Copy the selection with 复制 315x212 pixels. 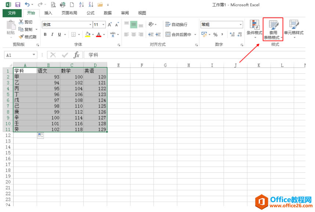click(25, 29)
